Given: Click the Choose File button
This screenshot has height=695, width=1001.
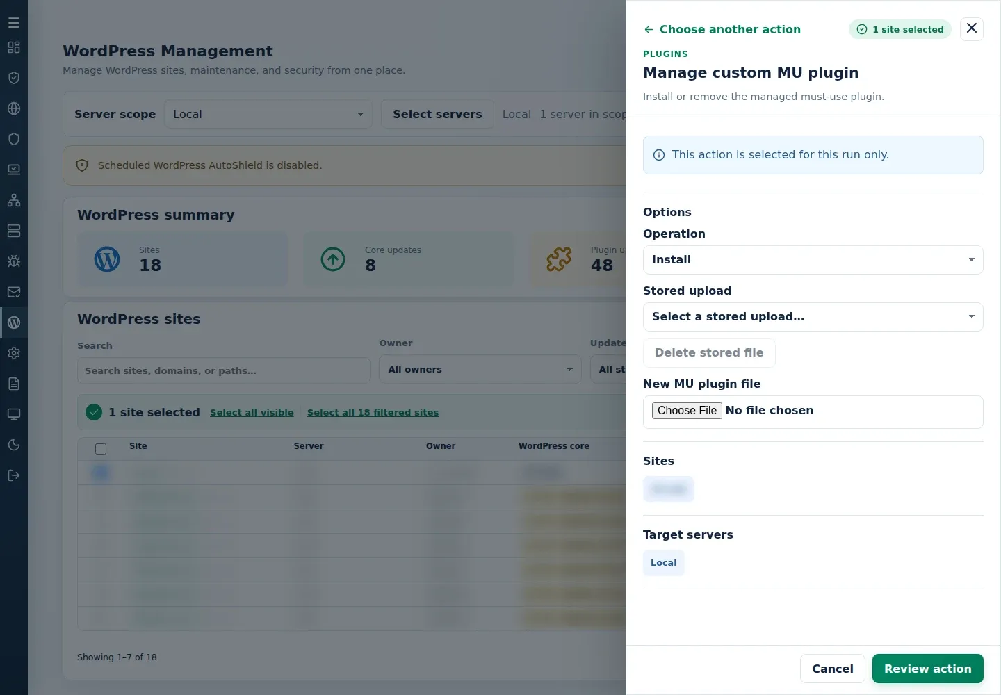Looking at the screenshot, I should tap(687, 411).
